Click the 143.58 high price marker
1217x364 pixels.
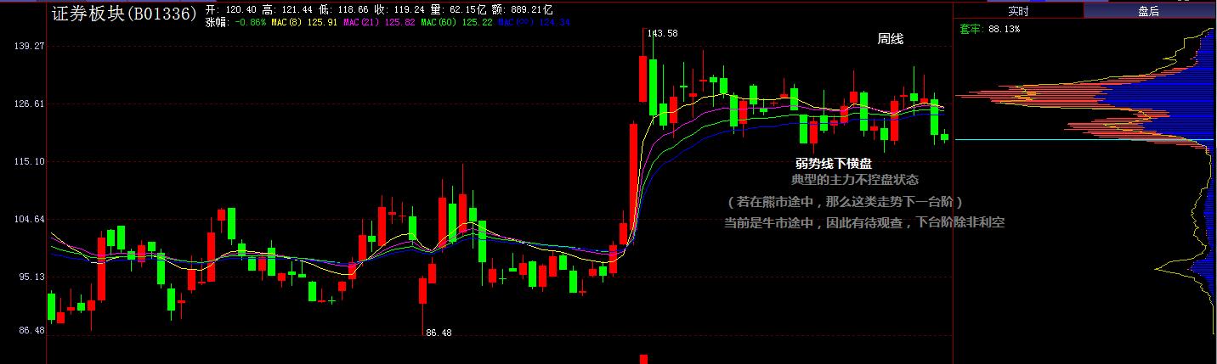click(x=662, y=33)
